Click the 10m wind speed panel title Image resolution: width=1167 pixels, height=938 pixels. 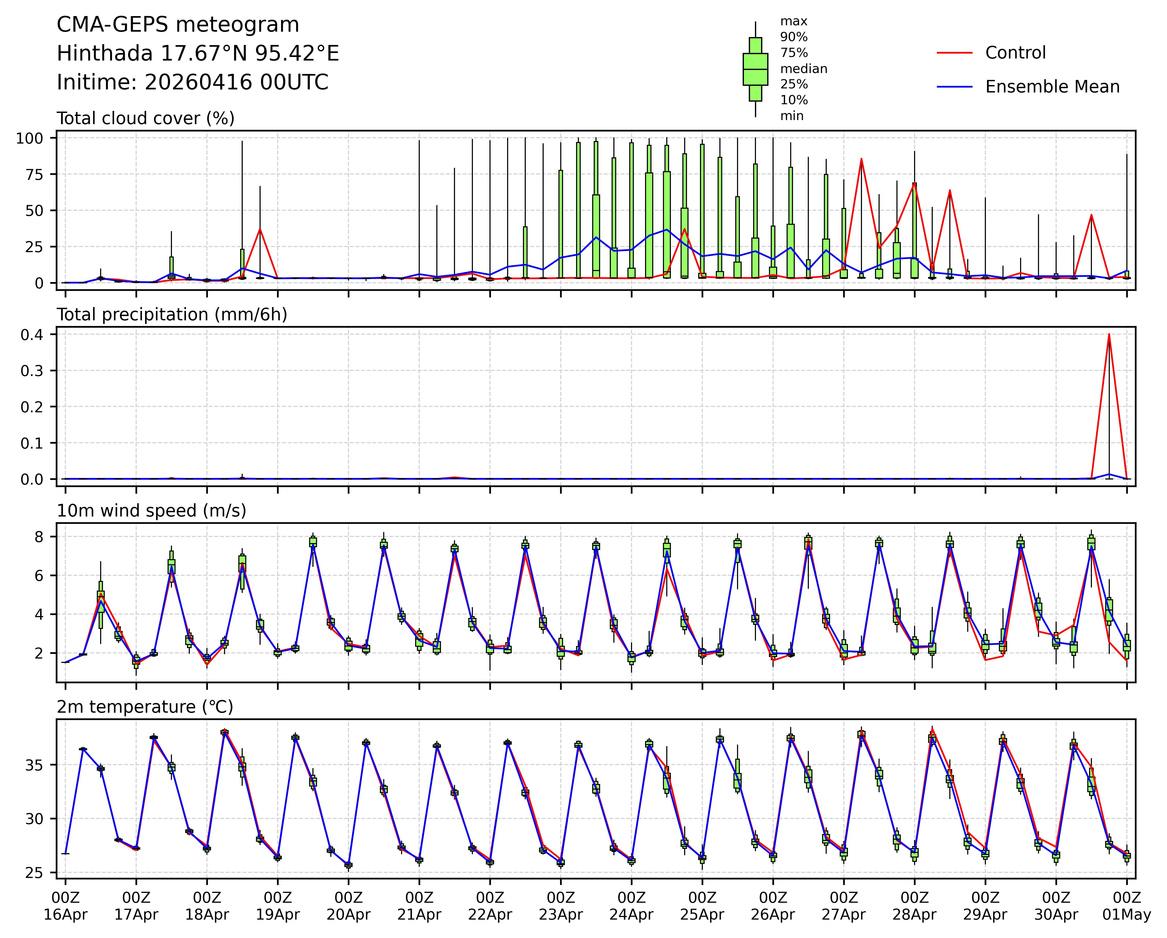coord(151,510)
